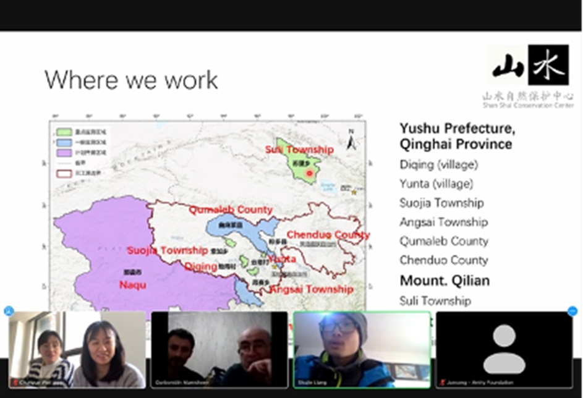Select Shujie Liang's video tile
Screen dimensions: 583x398
pos(362,349)
